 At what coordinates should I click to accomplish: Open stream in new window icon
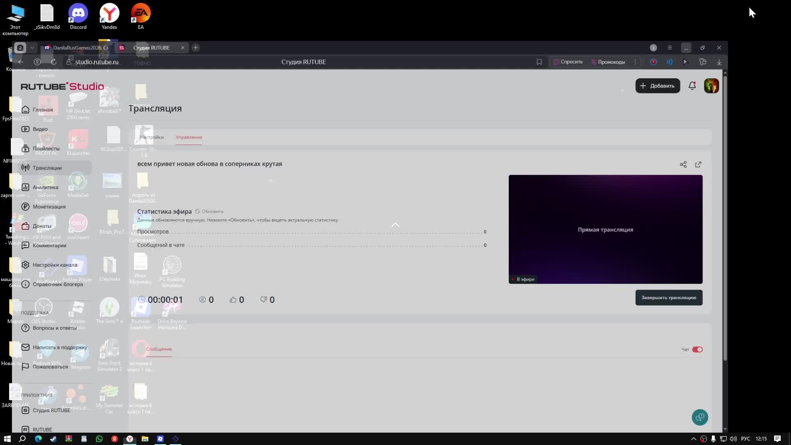click(x=698, y=164)
